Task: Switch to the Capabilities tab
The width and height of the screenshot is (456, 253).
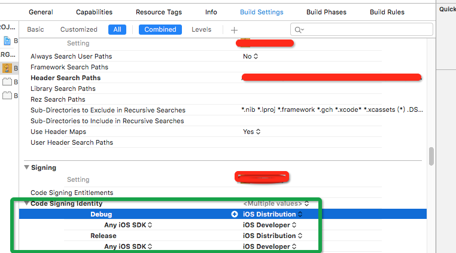Action: pyautogui.click(x=94, y=12)
